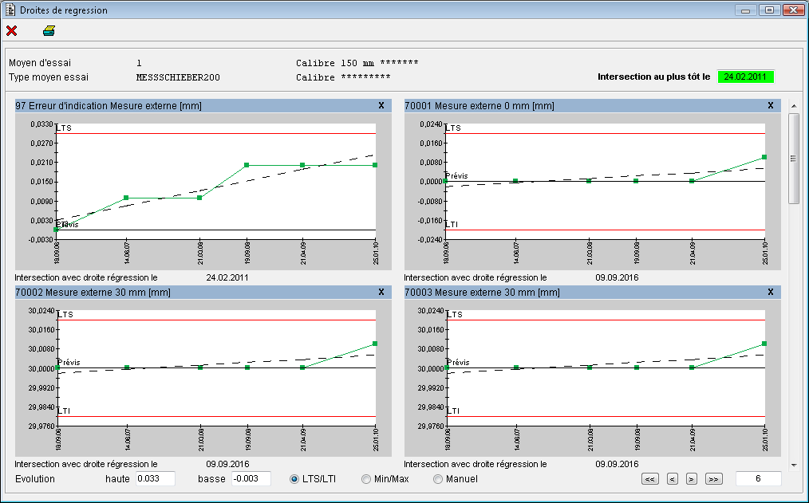Jump to last page with >> button
This screenshot has height=503, width=809.
713,479
